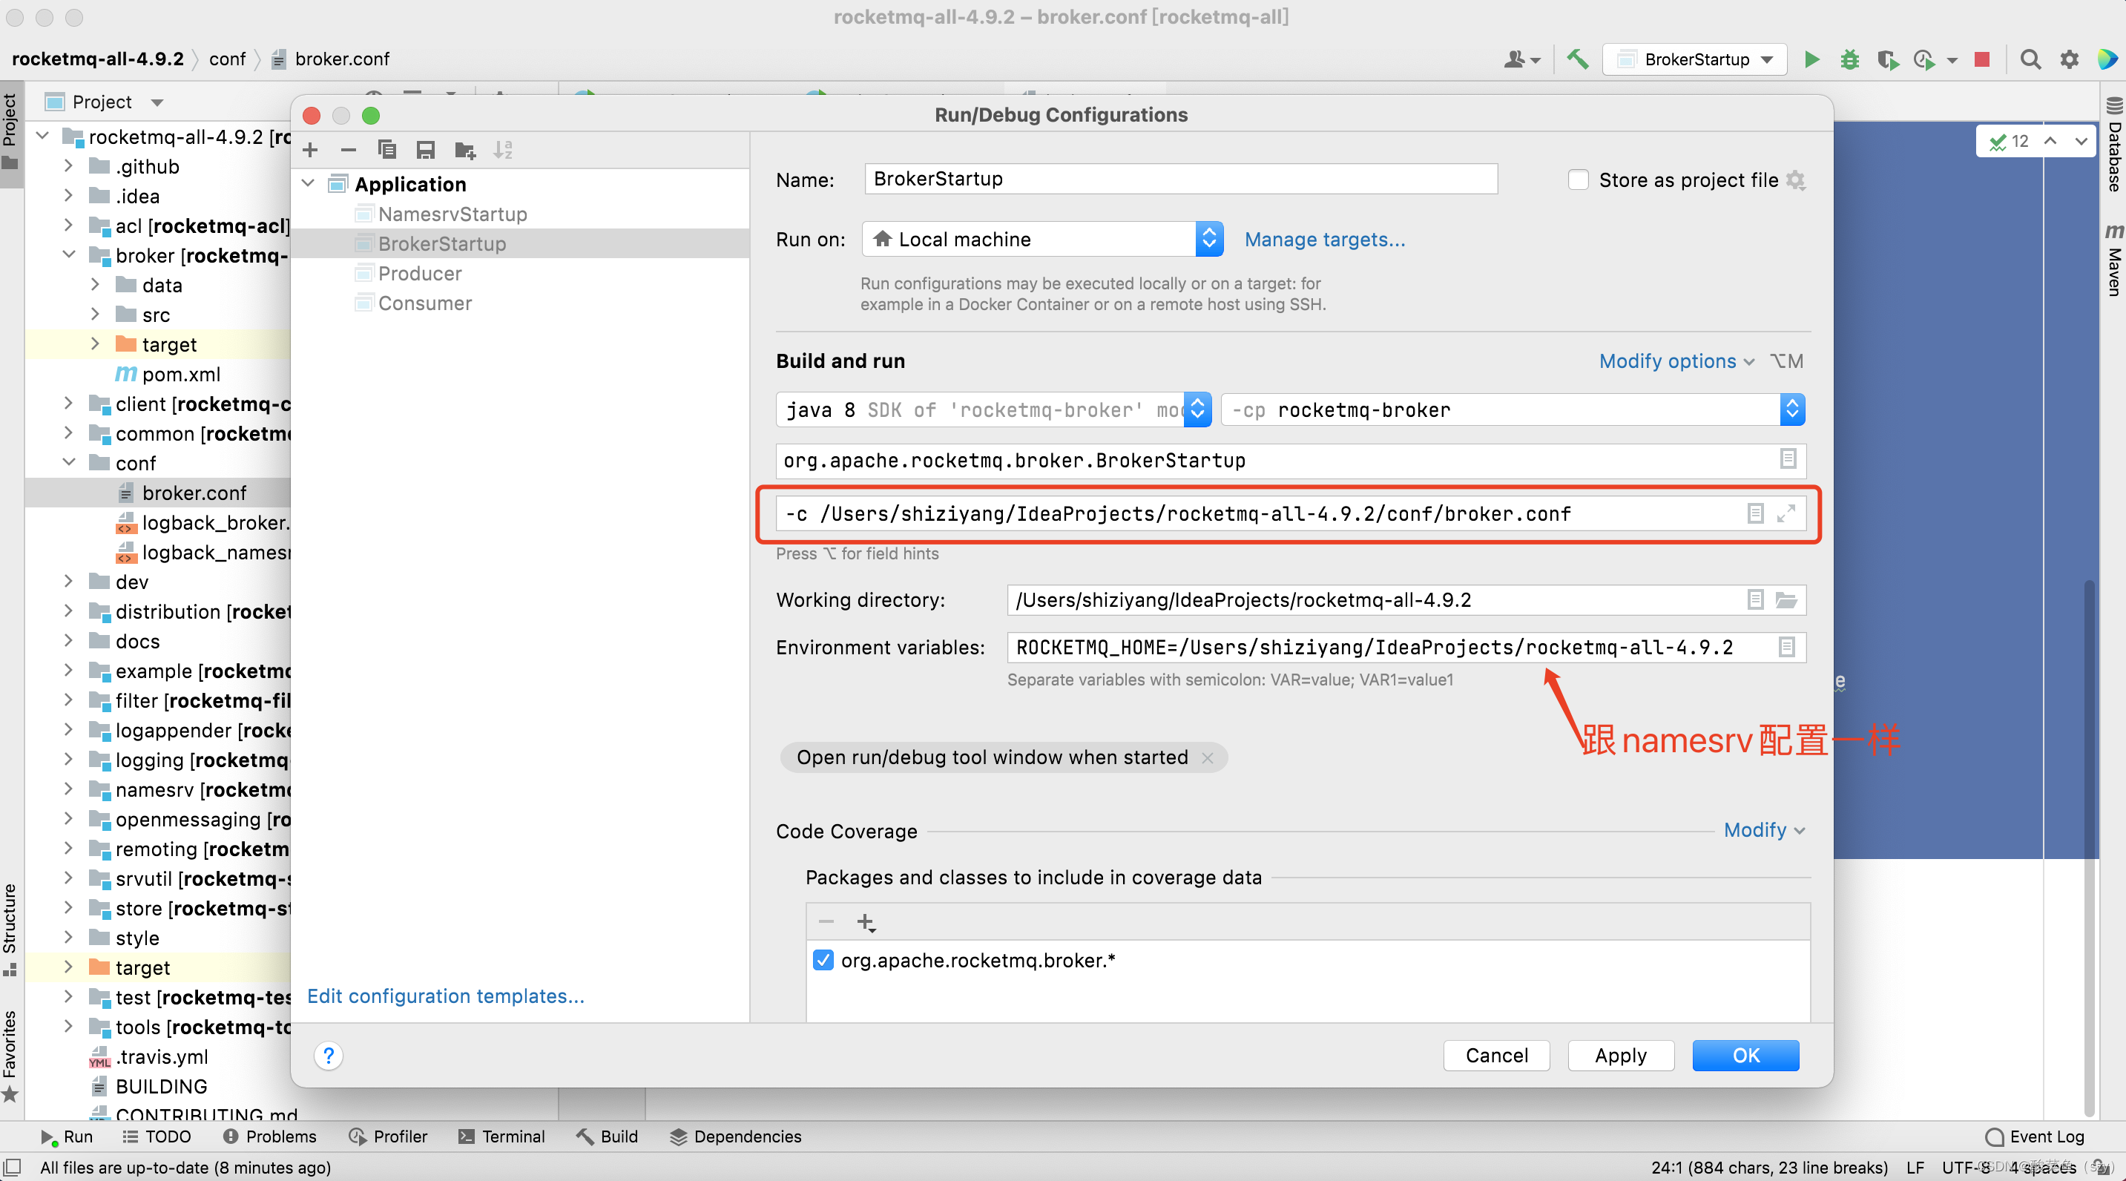The height and width of the screenshot is (1181, 2126).
Task: Click the Copy Configuration icon
Action: (386, 150)
